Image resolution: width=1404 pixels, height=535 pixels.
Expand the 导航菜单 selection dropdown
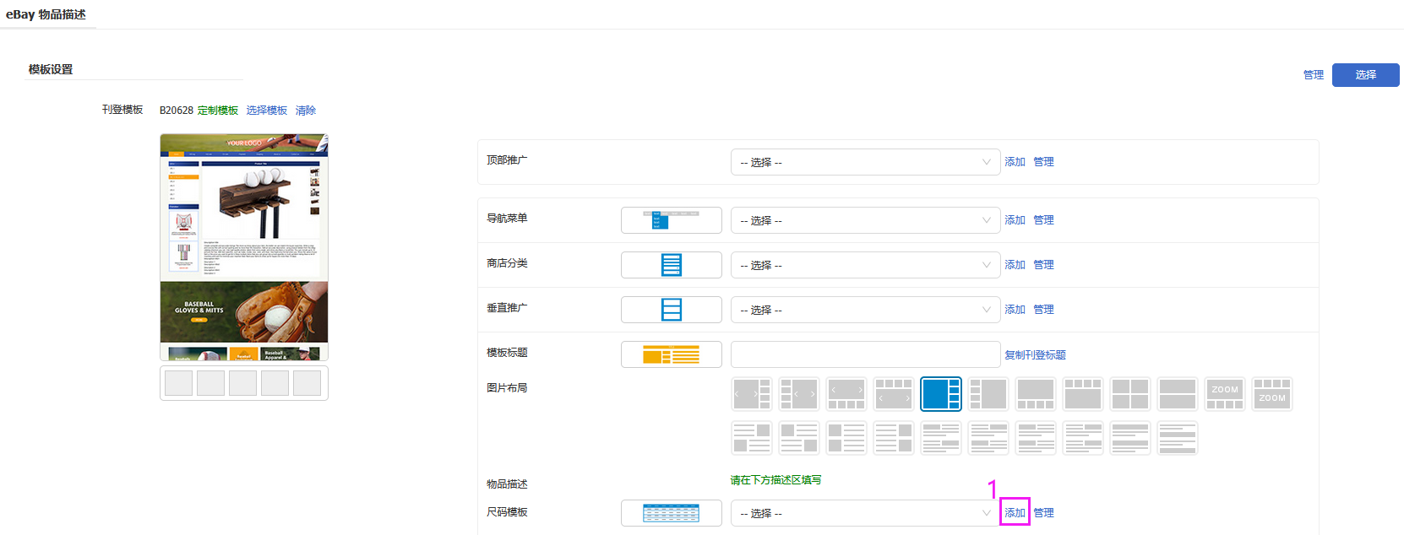click(x=865, y=220)
